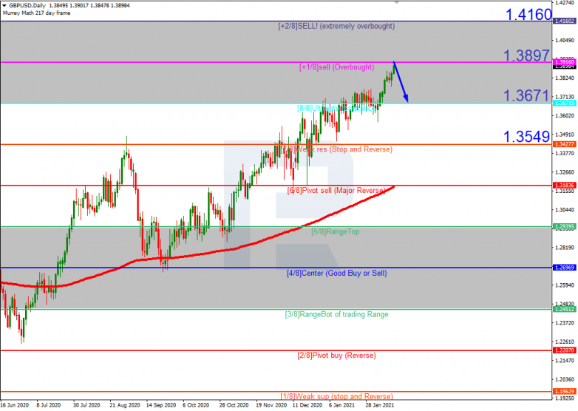Click the [5/8]RangeTop label
Screen dimensions: 578x411
[335, 232]
